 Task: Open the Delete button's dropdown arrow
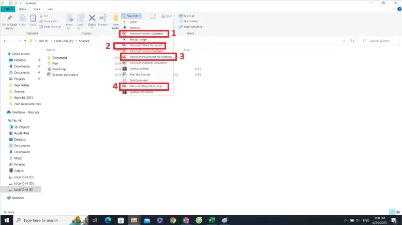[92, 28]
